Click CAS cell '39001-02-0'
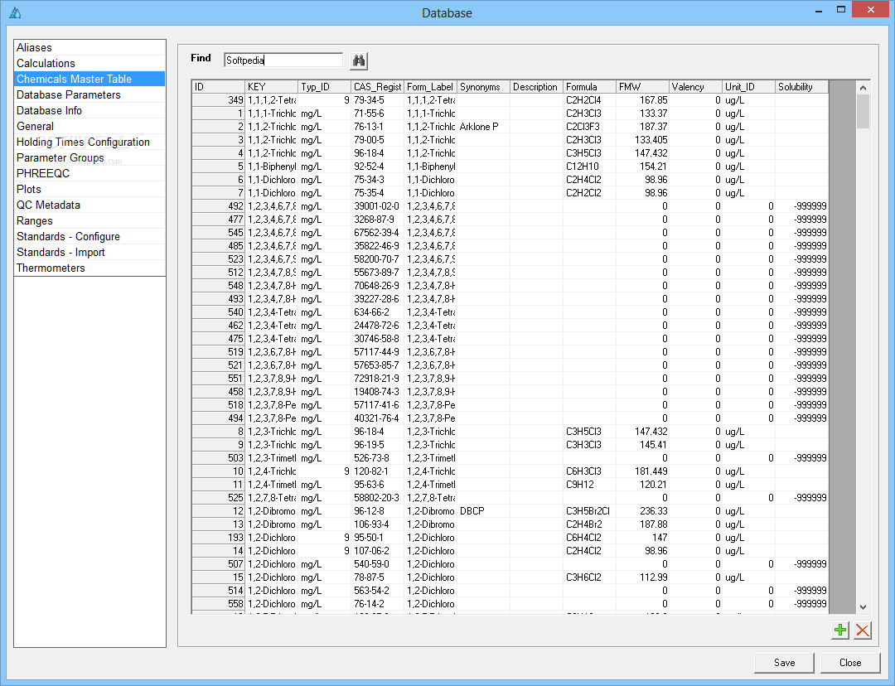 (x=378, y=206)
